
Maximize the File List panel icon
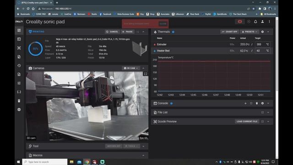pyautogui.click(x=262, y=112)
